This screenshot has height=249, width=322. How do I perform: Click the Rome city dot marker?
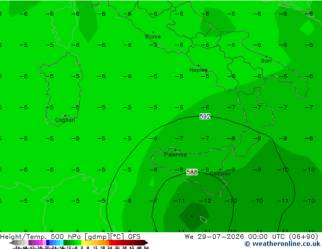(x=153, y=32)
